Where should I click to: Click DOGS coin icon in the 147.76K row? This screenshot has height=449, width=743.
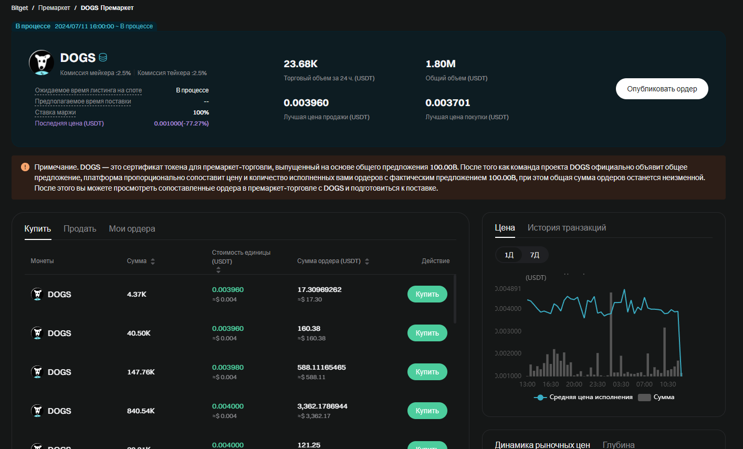[37, 372]
